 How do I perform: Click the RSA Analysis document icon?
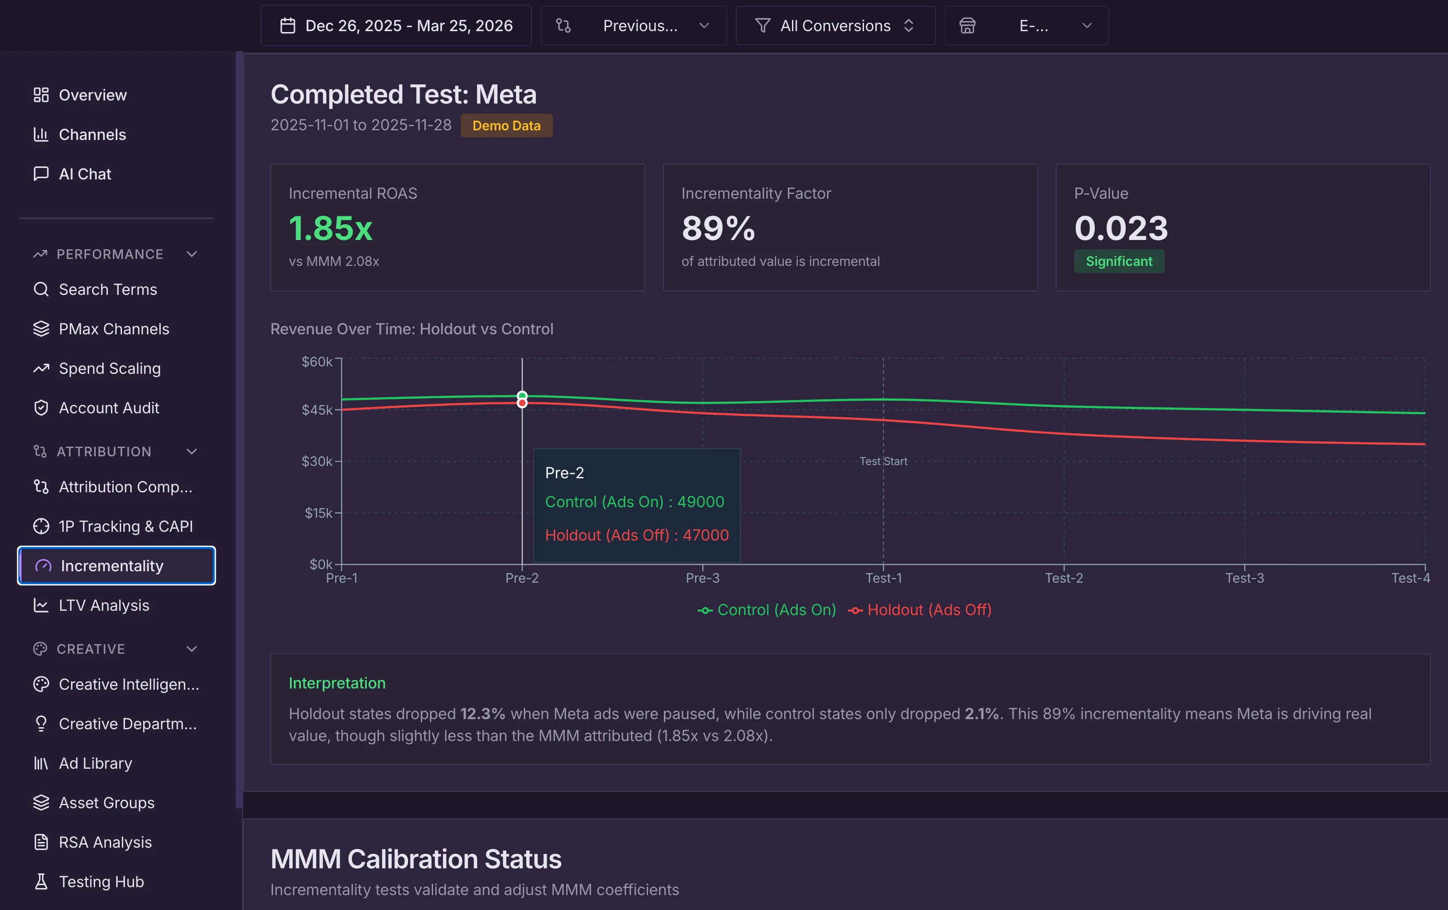tap(41, 842)
